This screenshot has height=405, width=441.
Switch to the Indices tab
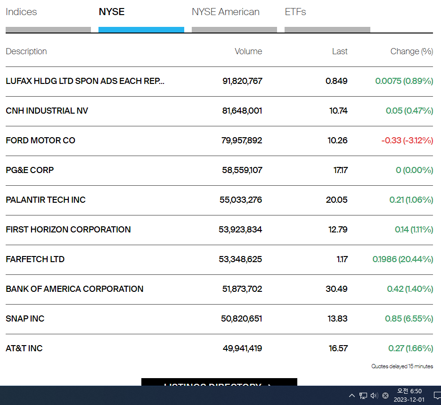click(21, 12)
